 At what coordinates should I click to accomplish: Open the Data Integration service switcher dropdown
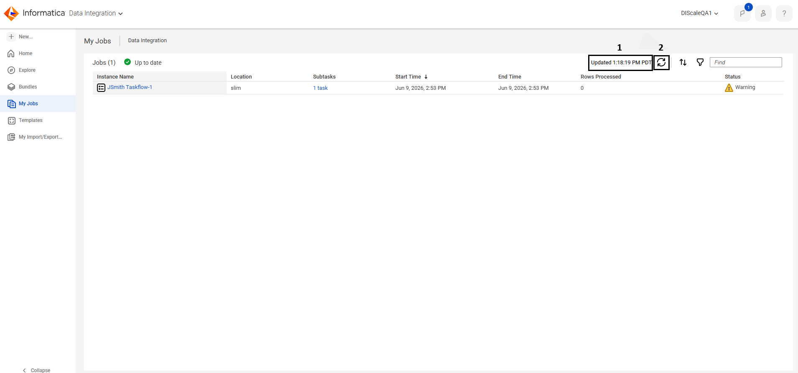coord(96,13)
